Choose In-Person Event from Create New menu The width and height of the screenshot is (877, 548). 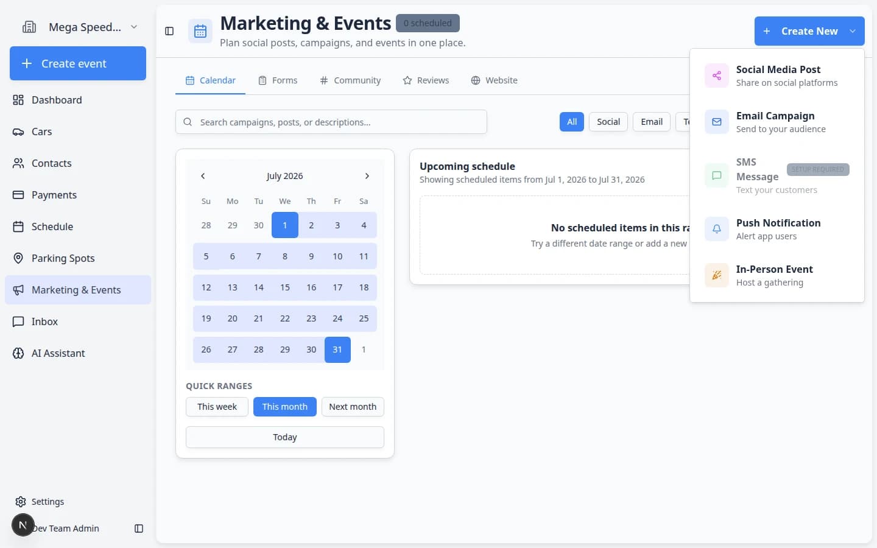777,275
